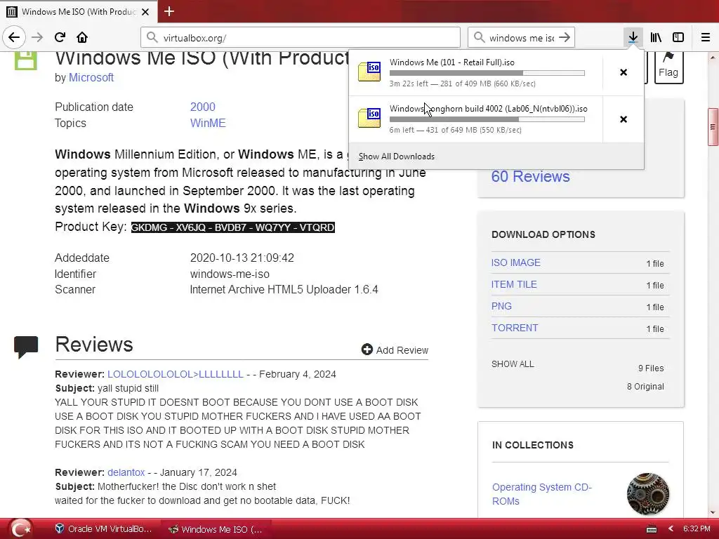The width and height of the screenshot is (719, 539).
Task: Click the address bar showing virtualbox.org/
Action: tap(301, 37)
